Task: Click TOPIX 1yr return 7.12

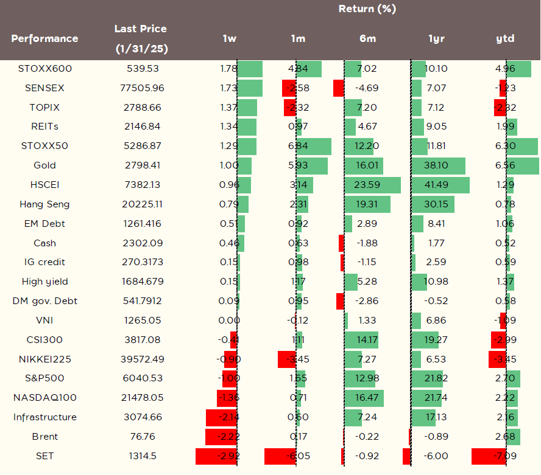Action: (436, 108)
